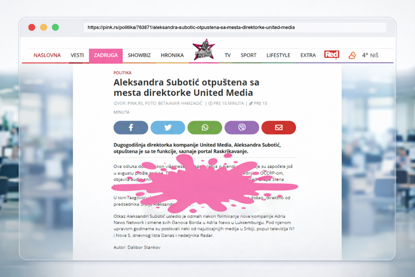Select Hronika in the navigation bar

tap(172, 55)
